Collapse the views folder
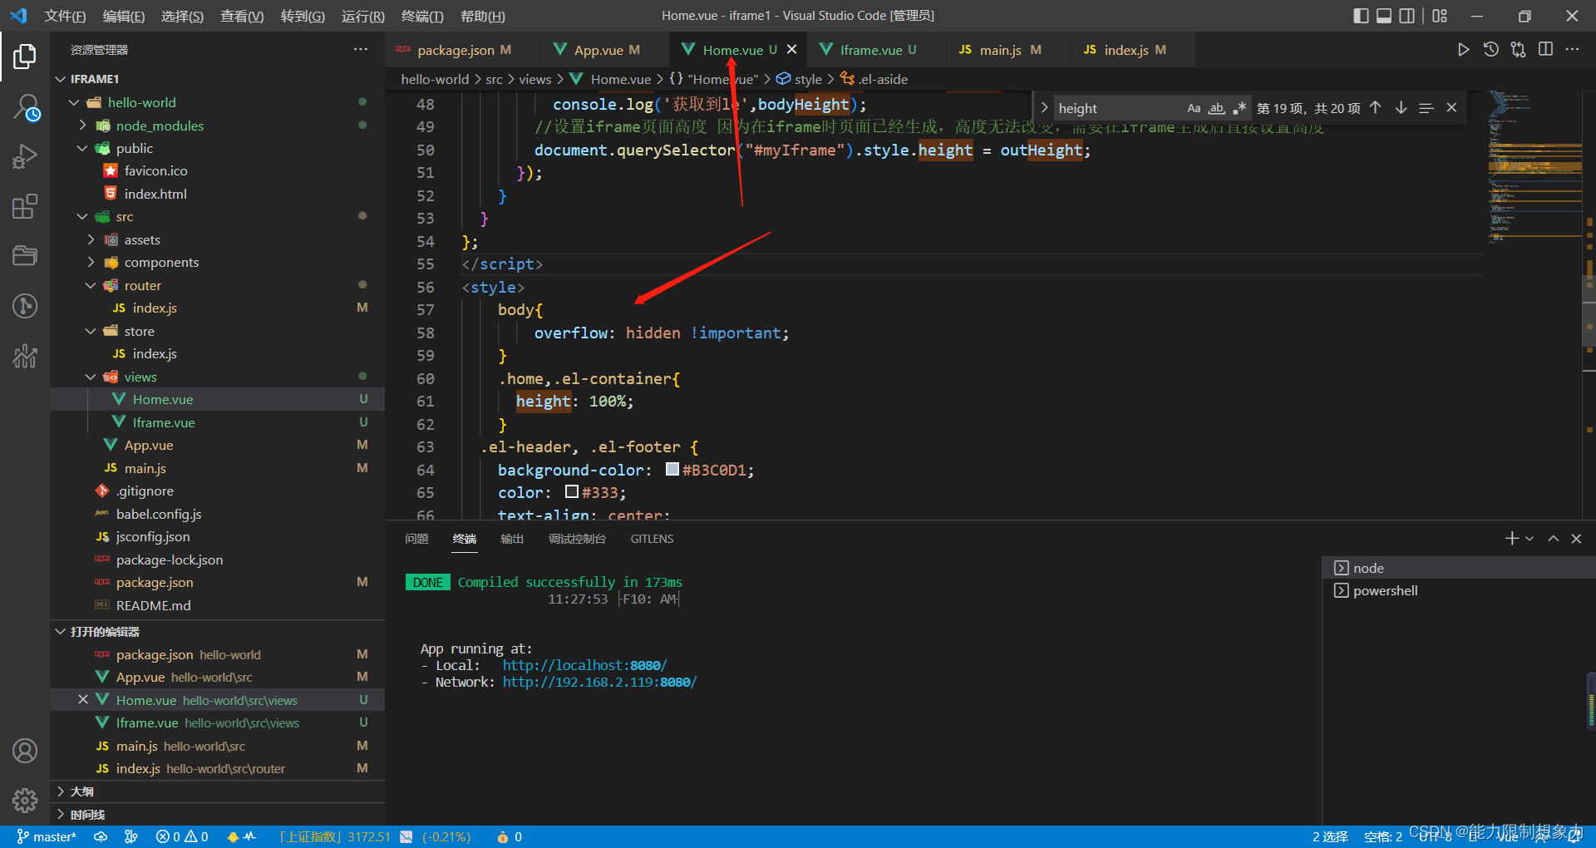The image size is (1596, 848). (x=91, y=377)
